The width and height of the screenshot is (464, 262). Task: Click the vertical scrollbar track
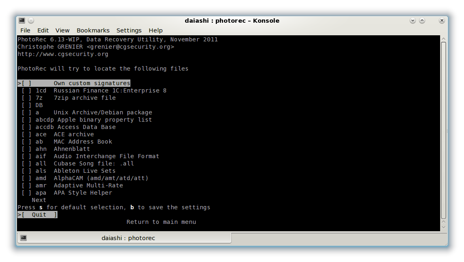tap(443, 131)
